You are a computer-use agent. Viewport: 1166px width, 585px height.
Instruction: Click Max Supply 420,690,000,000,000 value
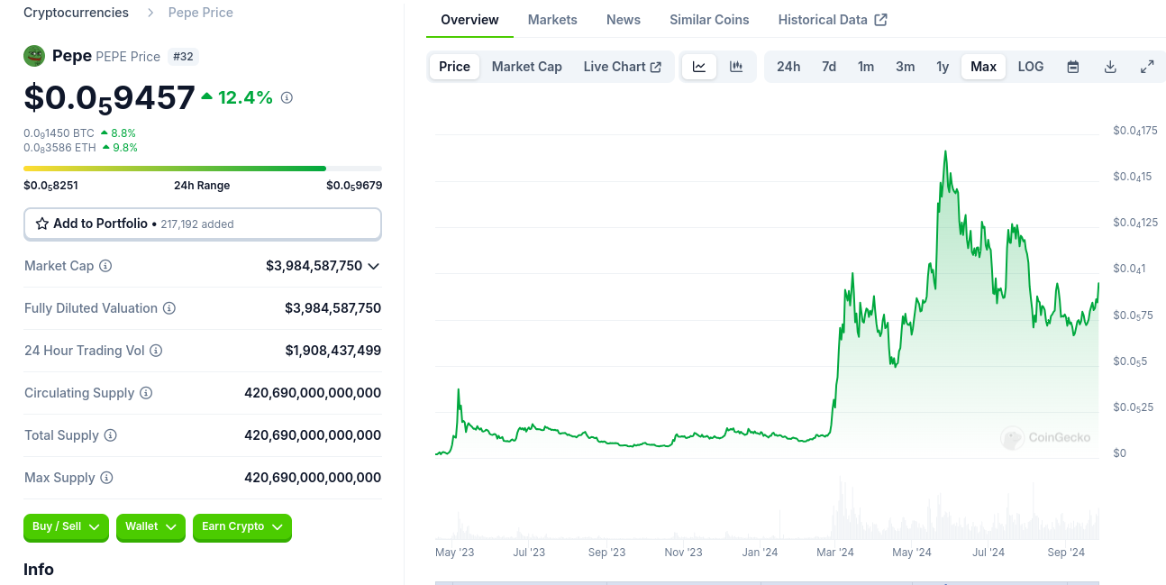313,478
